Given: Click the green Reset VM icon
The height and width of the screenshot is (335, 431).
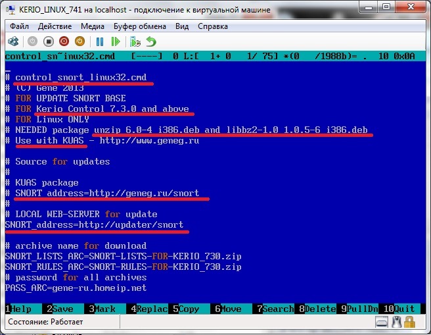Looking at the screenshot, I should [117, 41].
